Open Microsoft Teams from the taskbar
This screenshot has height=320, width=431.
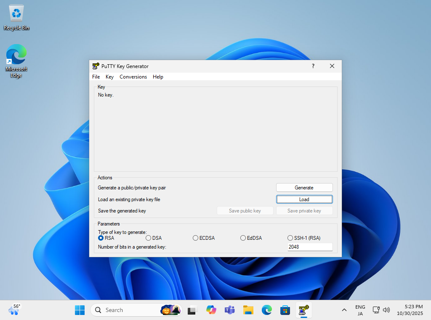tap(229, 310)
